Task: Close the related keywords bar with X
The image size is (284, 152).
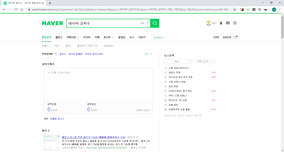Action: [151, 54]
